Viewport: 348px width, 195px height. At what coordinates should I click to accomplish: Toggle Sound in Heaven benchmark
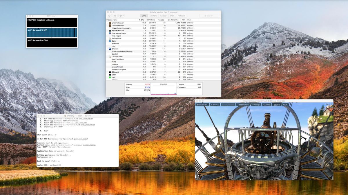[276, 104]
